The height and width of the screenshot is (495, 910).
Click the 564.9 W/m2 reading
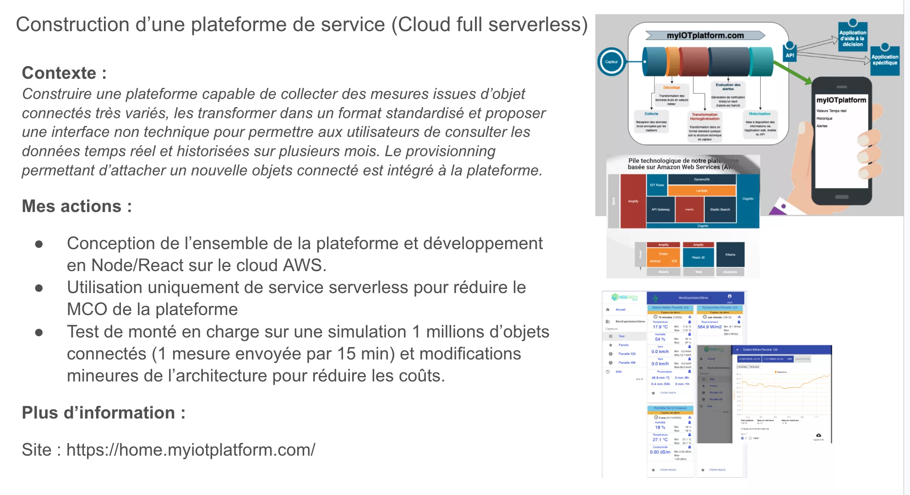click(709, 327)
